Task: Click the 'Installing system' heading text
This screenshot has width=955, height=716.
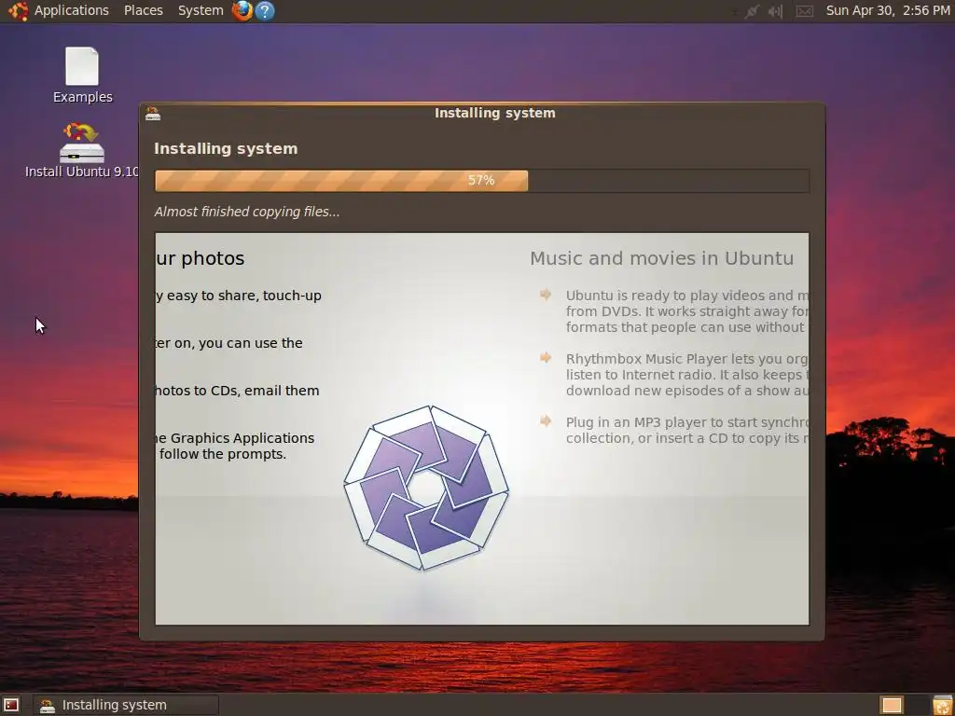Action: pos(226,148)
